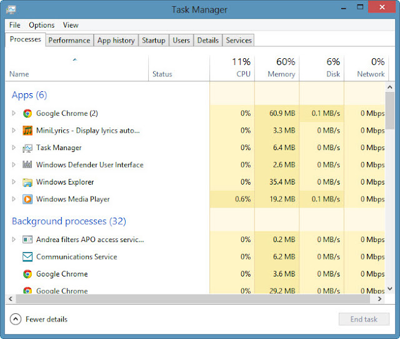Click the vertical scrollbar thumb
Viewport: 400px width, 339px height.
click(390, 111)
